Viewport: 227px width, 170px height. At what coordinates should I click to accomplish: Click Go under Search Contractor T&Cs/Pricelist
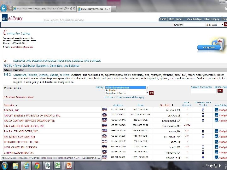pos(220,91)
